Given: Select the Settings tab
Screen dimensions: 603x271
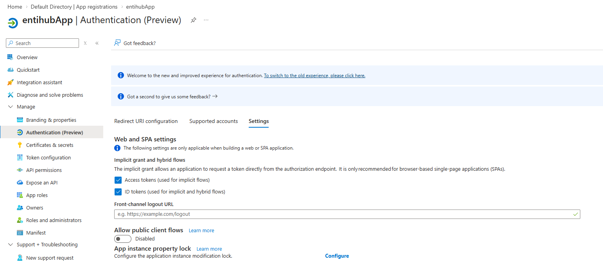Looking at the screenshot, I should point(258,121).
